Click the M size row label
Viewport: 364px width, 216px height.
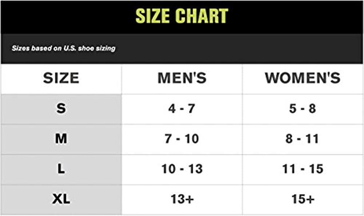(x=61, y=139)
